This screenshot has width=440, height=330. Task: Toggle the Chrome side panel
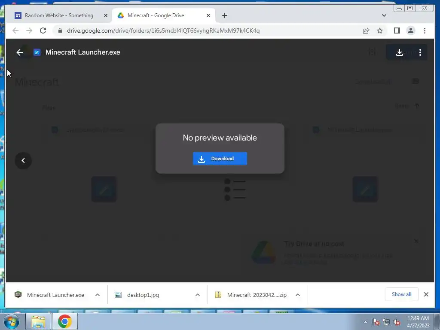pyautogui.click(x=397, y=31)
